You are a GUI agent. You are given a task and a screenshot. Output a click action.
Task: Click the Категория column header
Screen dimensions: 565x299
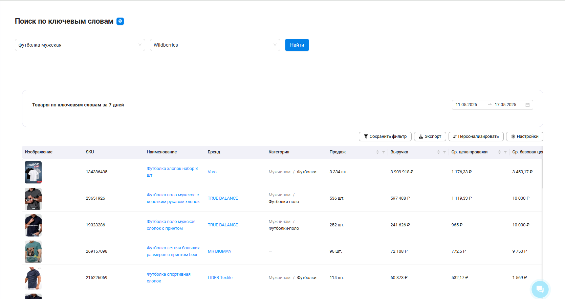point(279,152)
